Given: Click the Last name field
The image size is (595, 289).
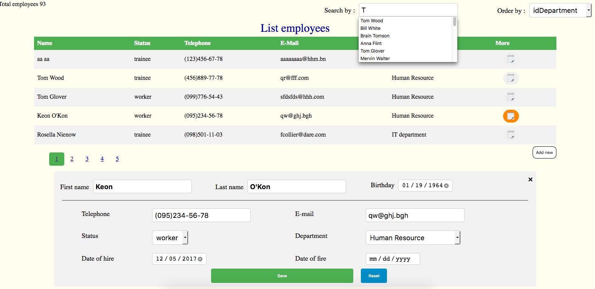Looking at the screenshot, I should click(x=297, y=186).
